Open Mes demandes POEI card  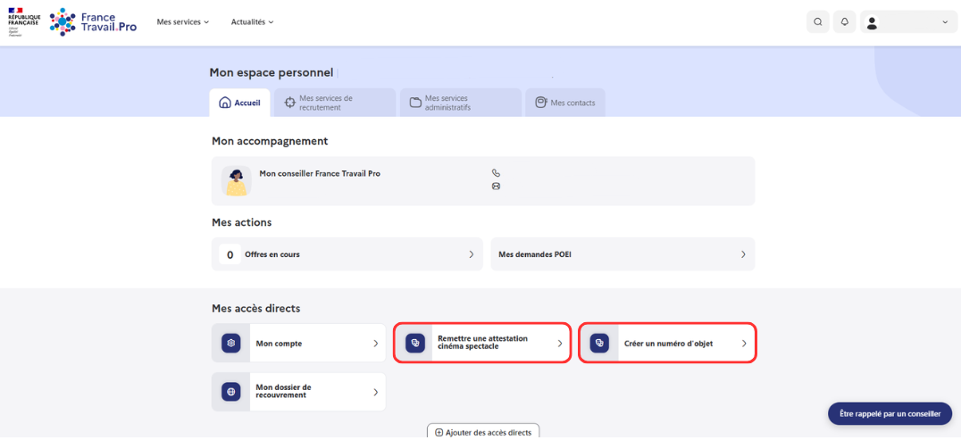623,253
